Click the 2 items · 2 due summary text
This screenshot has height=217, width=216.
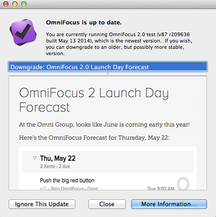pos(55,166)
